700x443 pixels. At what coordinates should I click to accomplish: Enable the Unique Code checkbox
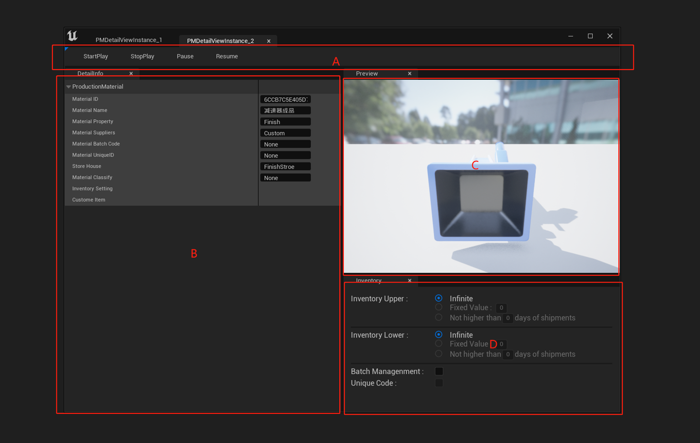[x=439, y=383]
